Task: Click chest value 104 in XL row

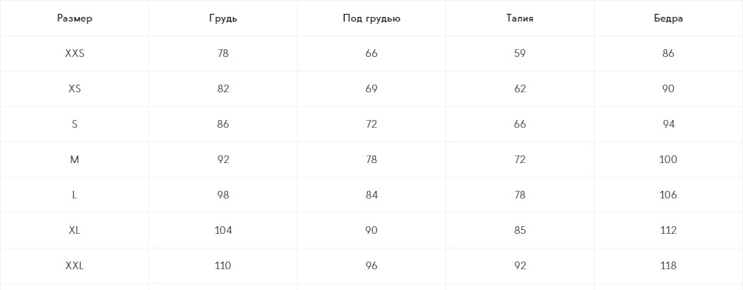Action: tap(223, 230)
